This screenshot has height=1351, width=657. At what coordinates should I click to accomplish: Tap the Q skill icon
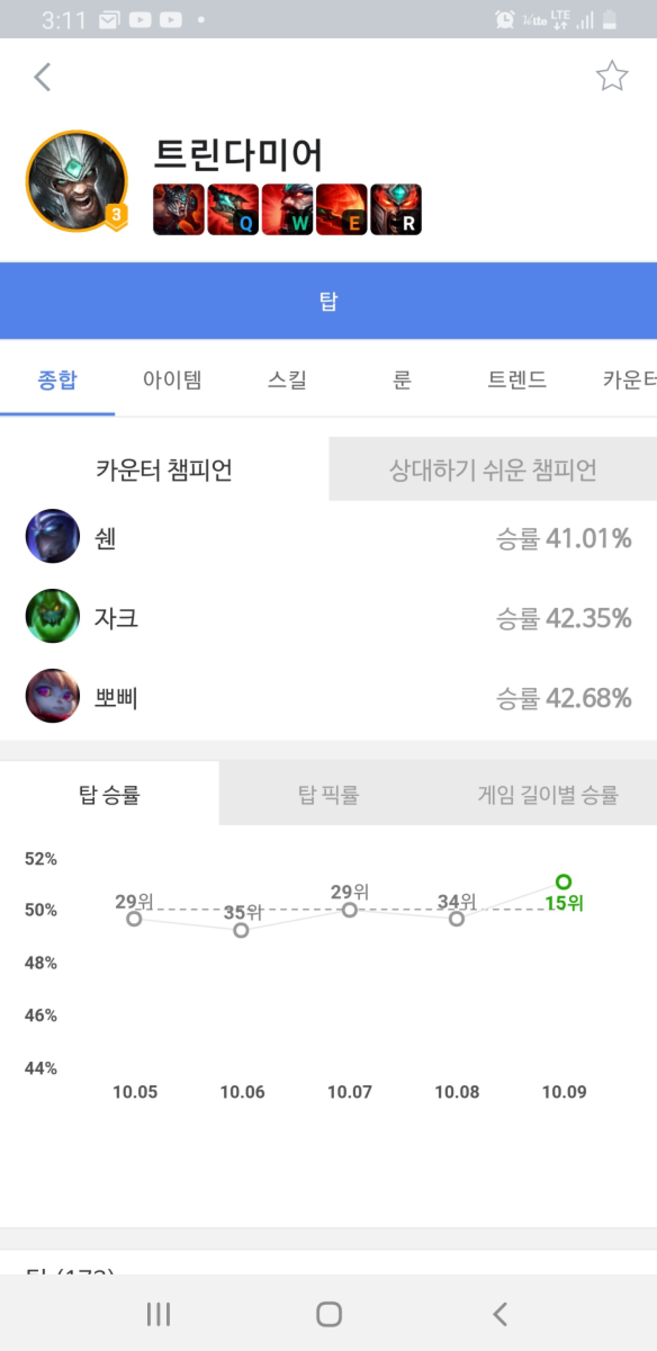tap(233, 209)
